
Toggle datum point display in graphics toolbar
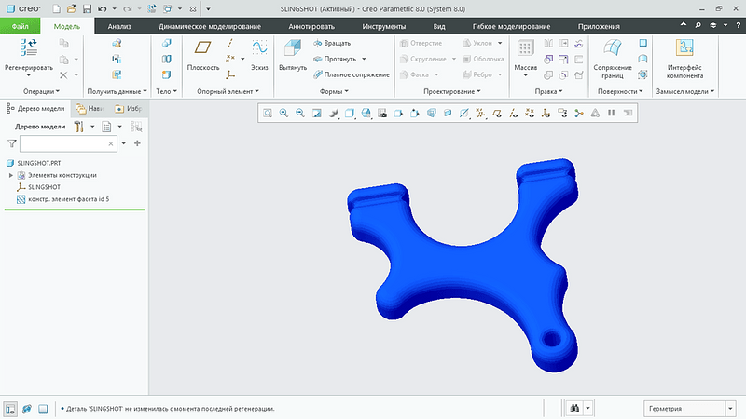pos(530,113)
